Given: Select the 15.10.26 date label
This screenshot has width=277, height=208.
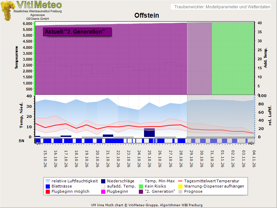Looking at the screenshot, I should click(45, 159).
